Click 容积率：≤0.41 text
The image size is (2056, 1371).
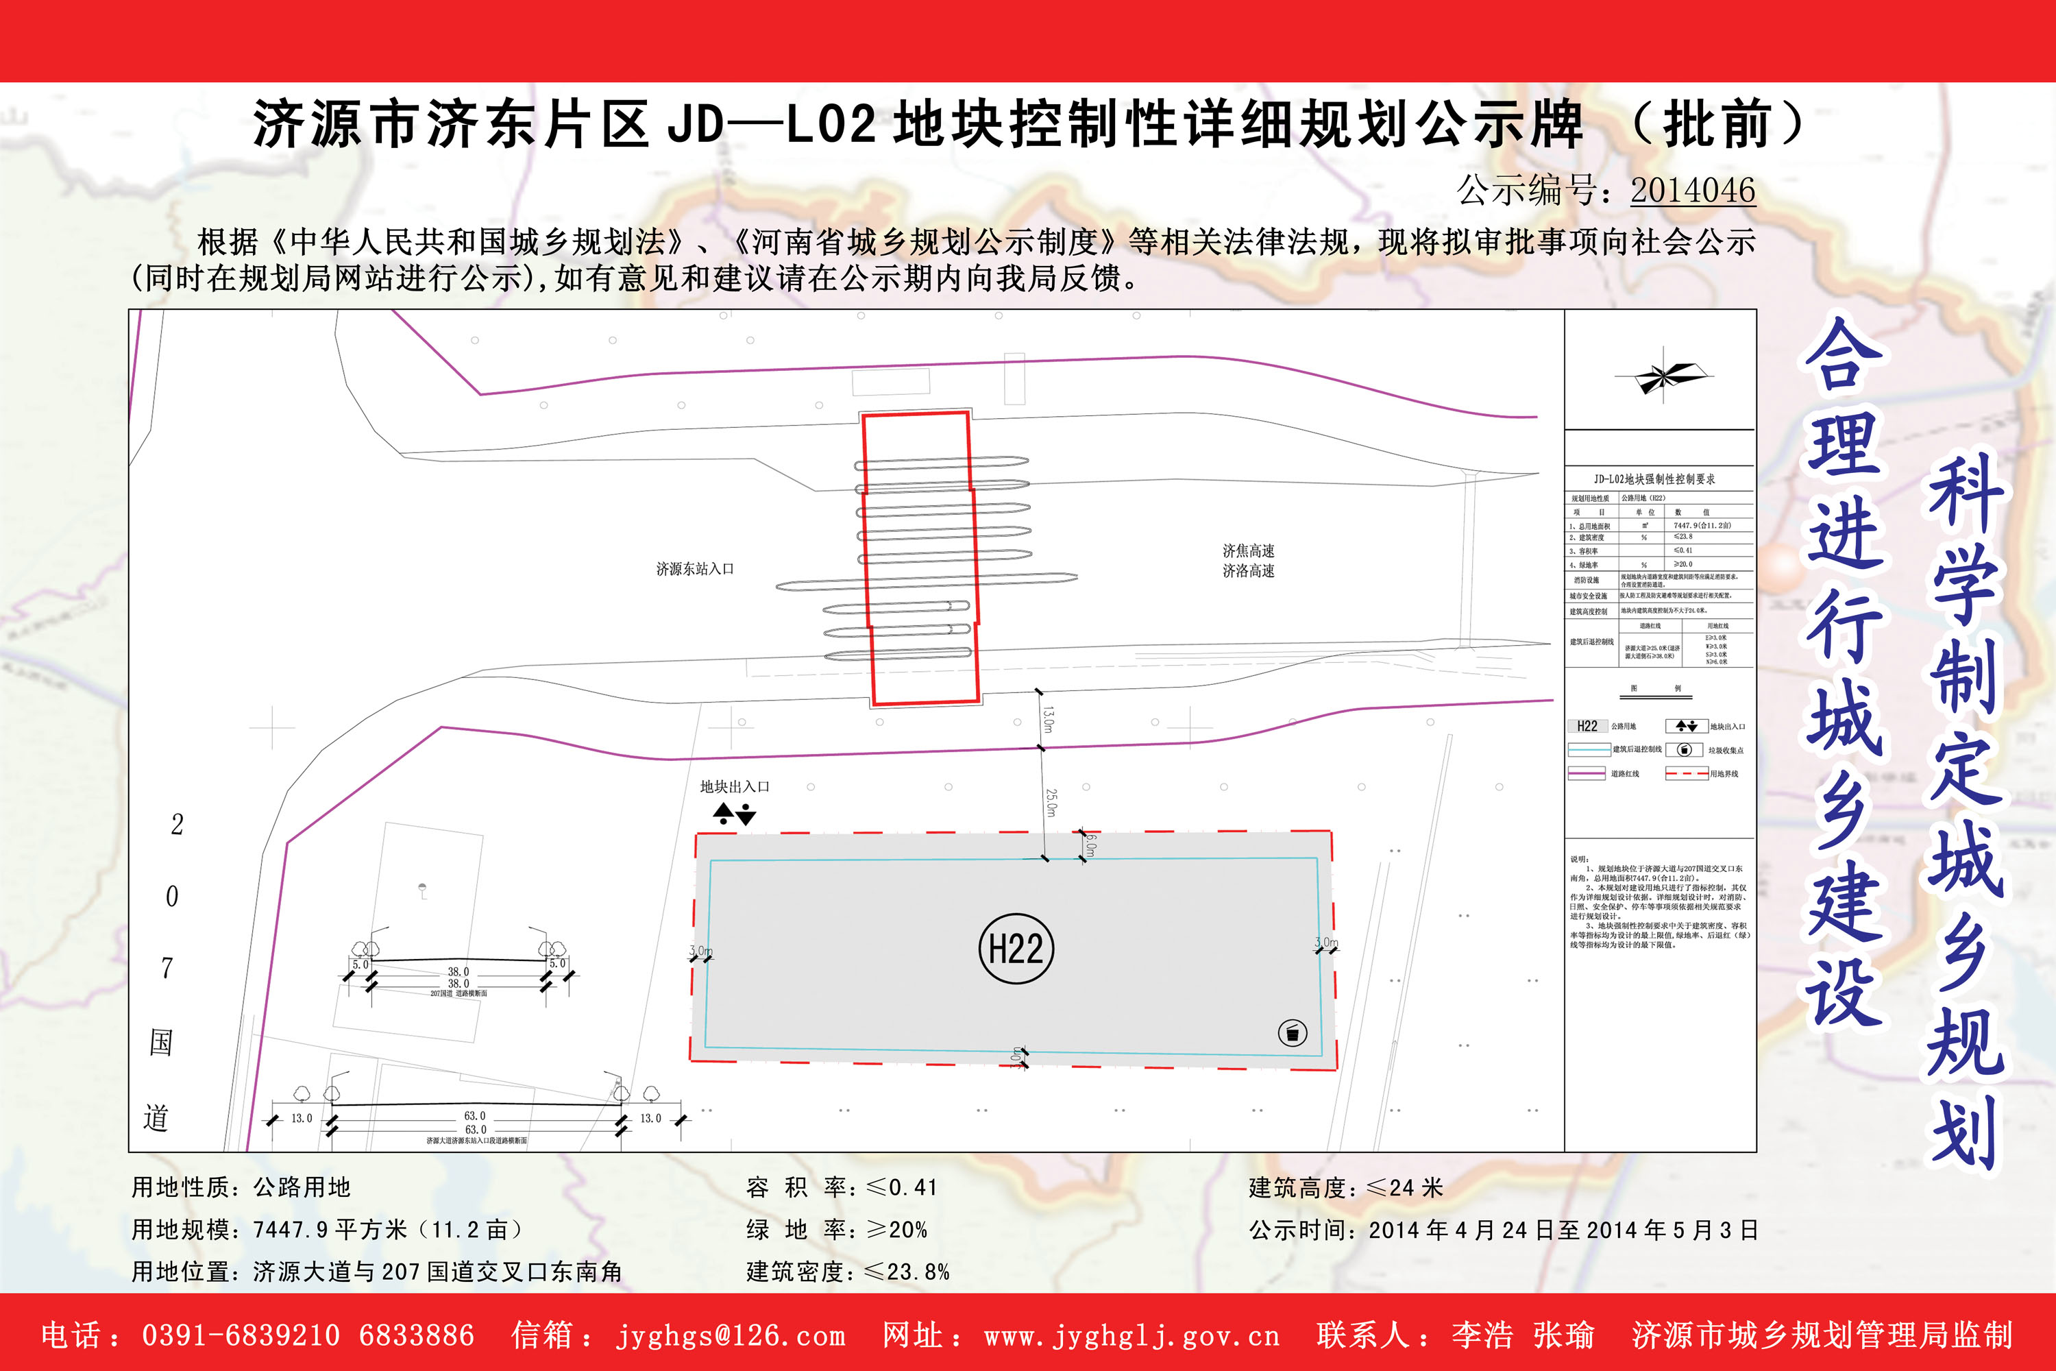[x=842, y=1187]
